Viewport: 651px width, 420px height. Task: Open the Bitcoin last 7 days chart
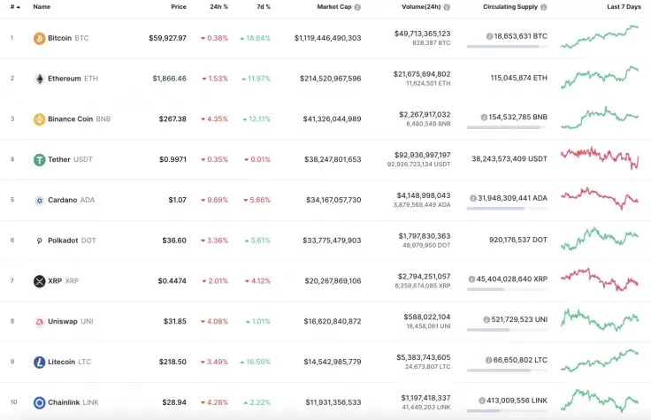pyautogui.click(x=600, y=37)
